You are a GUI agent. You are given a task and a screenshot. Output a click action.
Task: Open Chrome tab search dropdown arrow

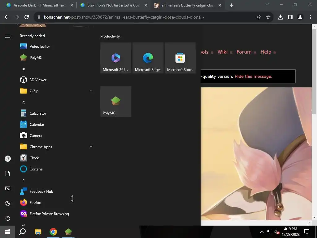tap(267, 4)
